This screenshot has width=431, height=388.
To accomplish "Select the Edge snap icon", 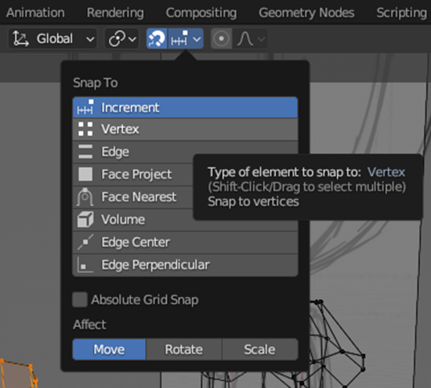I will click(x=85, y=152).
